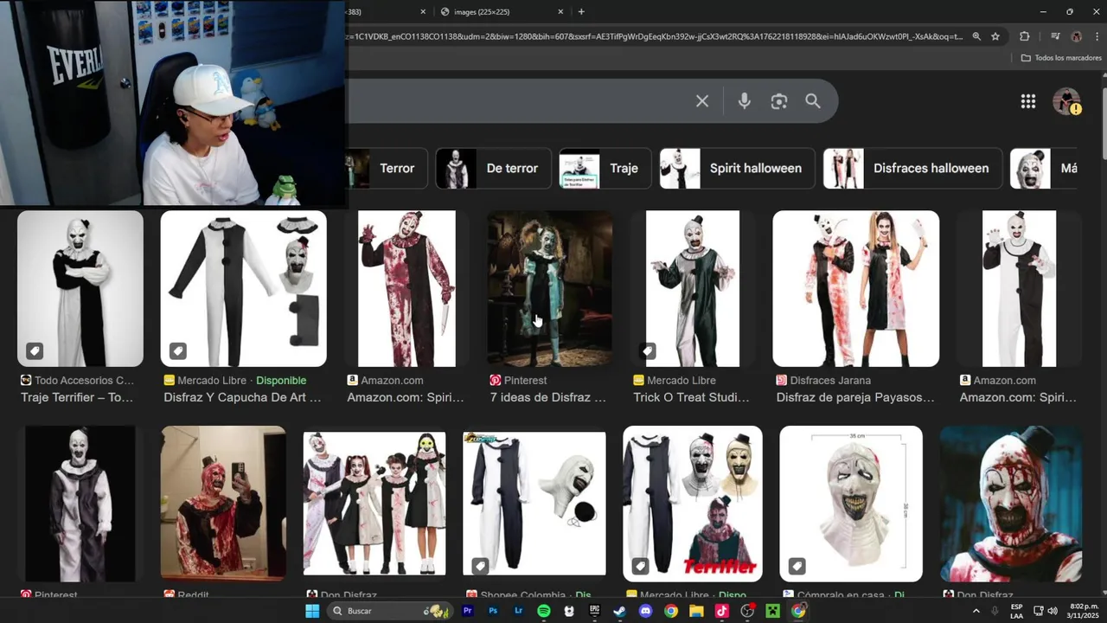This screenshot has width=1107, height=623.
Task: Open Google Lens image search icon
Action: point(779,101)
